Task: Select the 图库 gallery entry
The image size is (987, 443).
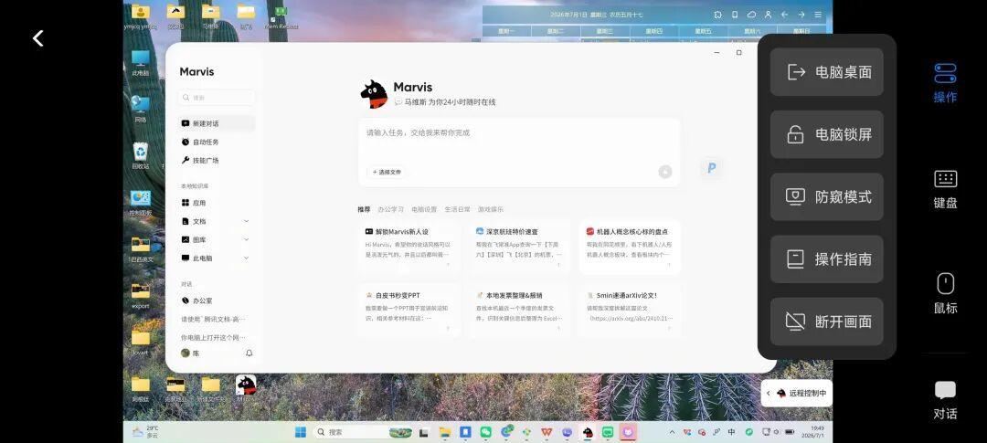Action: 199,239
